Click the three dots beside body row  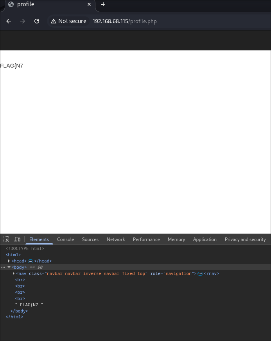[3, 267]
